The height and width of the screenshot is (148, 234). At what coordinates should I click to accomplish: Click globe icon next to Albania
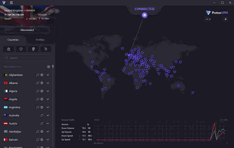pos(42,83)
